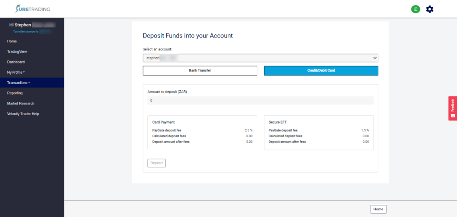Open the red Feedback side tab
457x217 pixels.
pos(452,108)
